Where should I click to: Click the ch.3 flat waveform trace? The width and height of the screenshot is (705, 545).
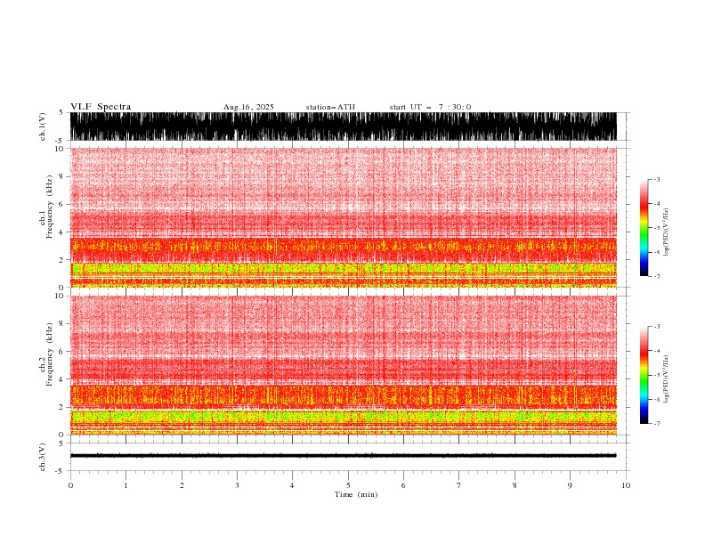344,456
